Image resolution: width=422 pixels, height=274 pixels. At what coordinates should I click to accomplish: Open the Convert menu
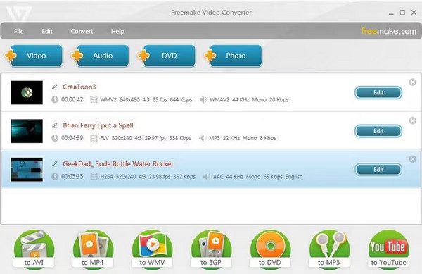[82, 31]
